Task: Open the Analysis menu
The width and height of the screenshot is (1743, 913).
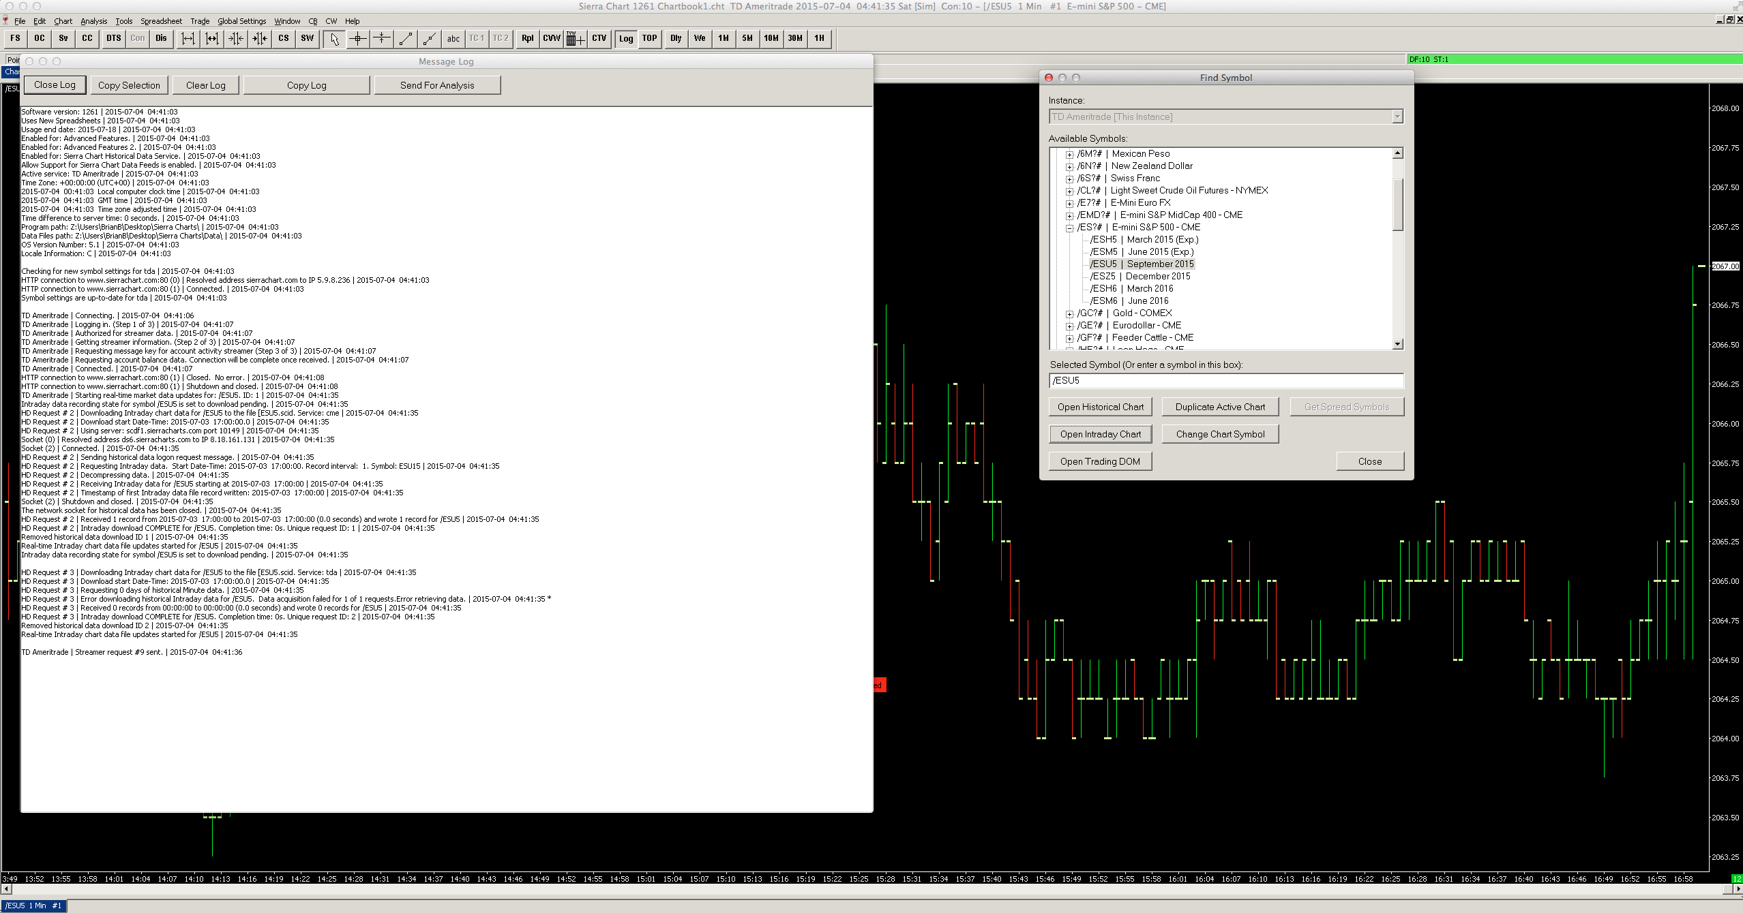Action: click(93, 21)
